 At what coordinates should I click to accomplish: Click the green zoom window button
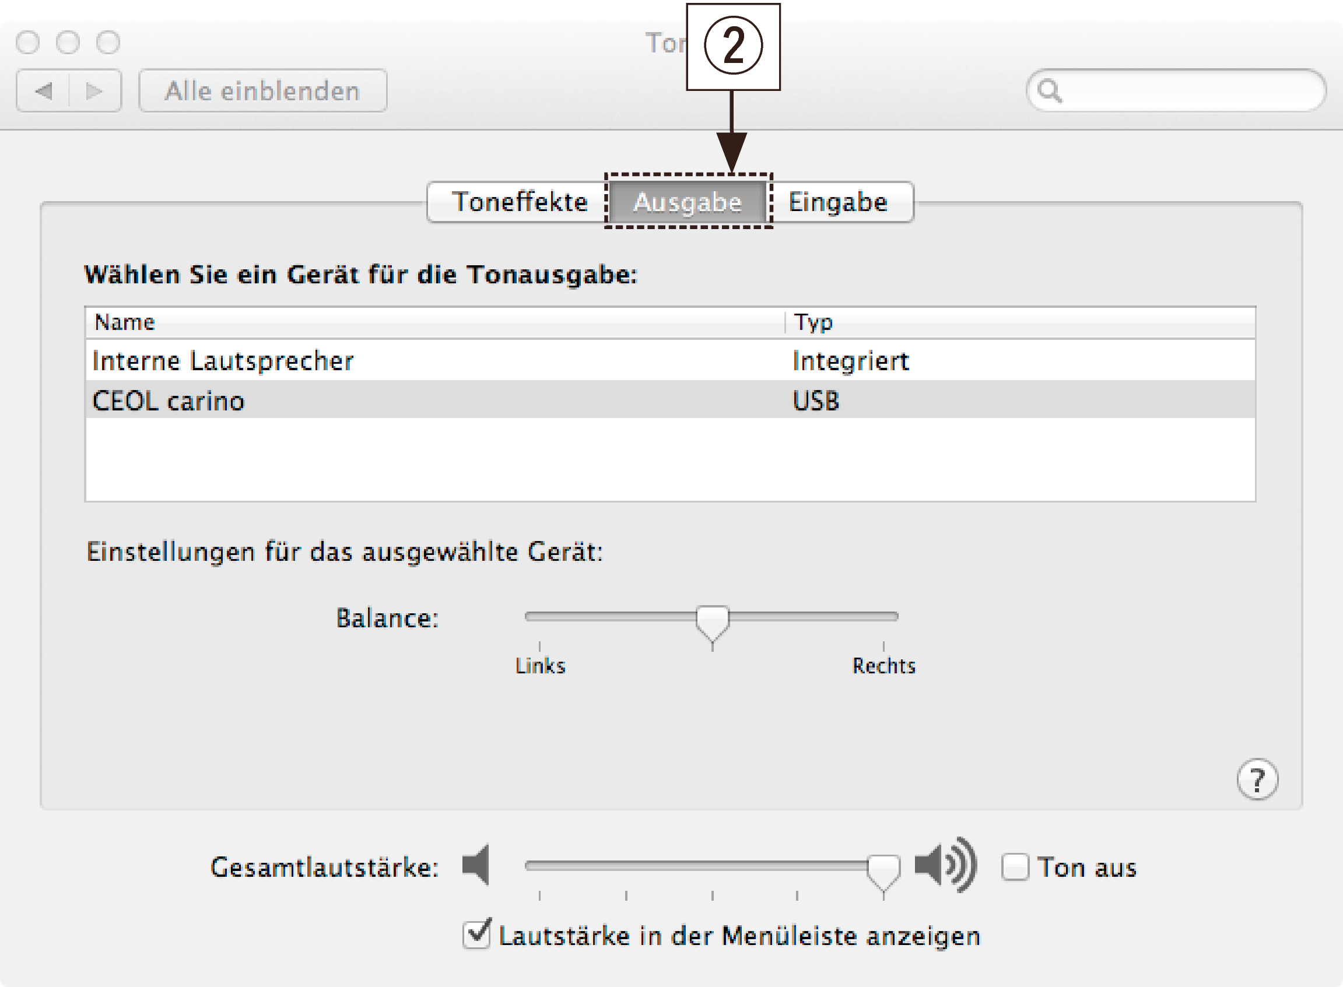(x=108, y=43)
